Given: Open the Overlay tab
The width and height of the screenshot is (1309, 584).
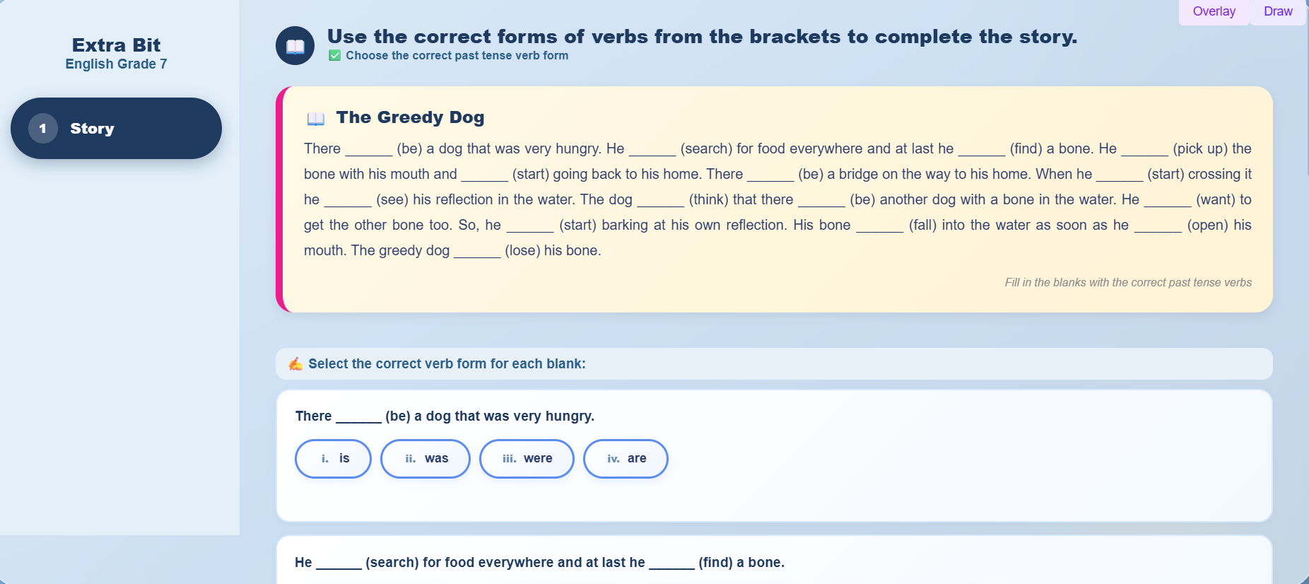Looking at the screenshot, I should [x=1214, y=11].
